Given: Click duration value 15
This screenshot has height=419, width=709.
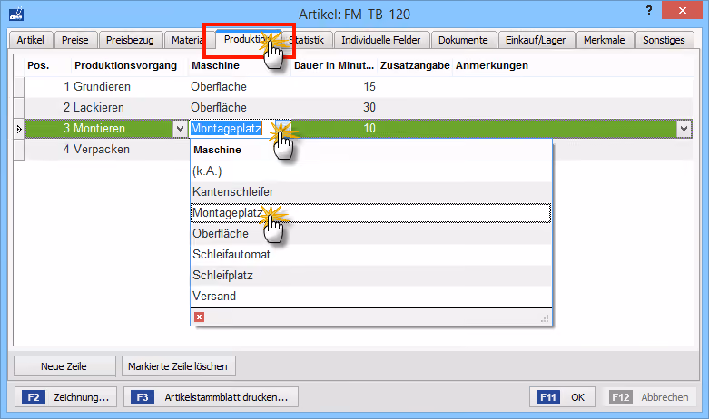Looking at the screenshot, I should (x=369, y=87).
